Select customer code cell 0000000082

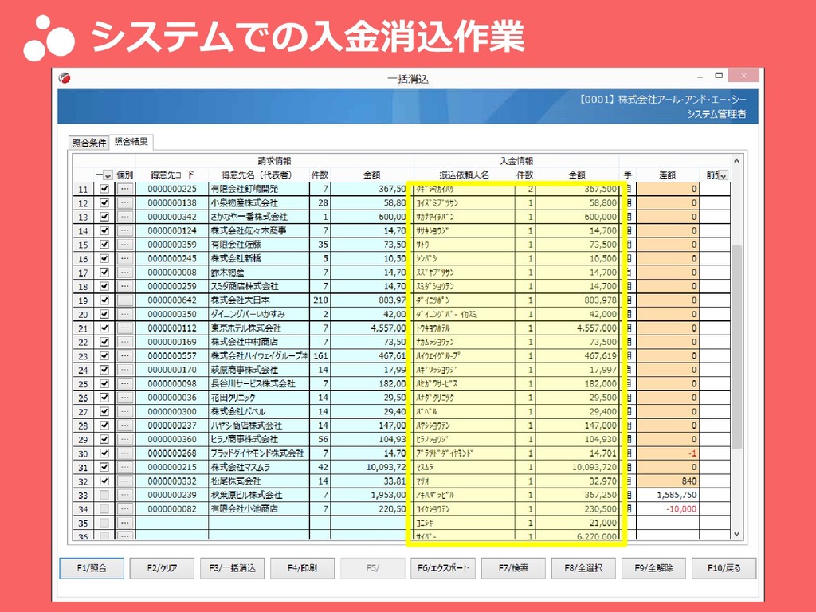pyautogui.click(x=172, y=509)
